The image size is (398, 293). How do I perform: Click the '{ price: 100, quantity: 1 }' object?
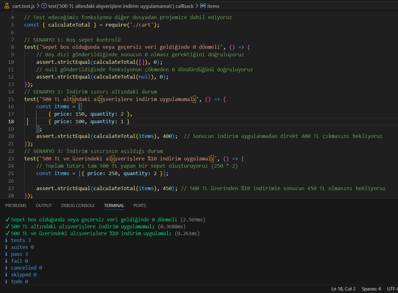(x=89, y=121)
